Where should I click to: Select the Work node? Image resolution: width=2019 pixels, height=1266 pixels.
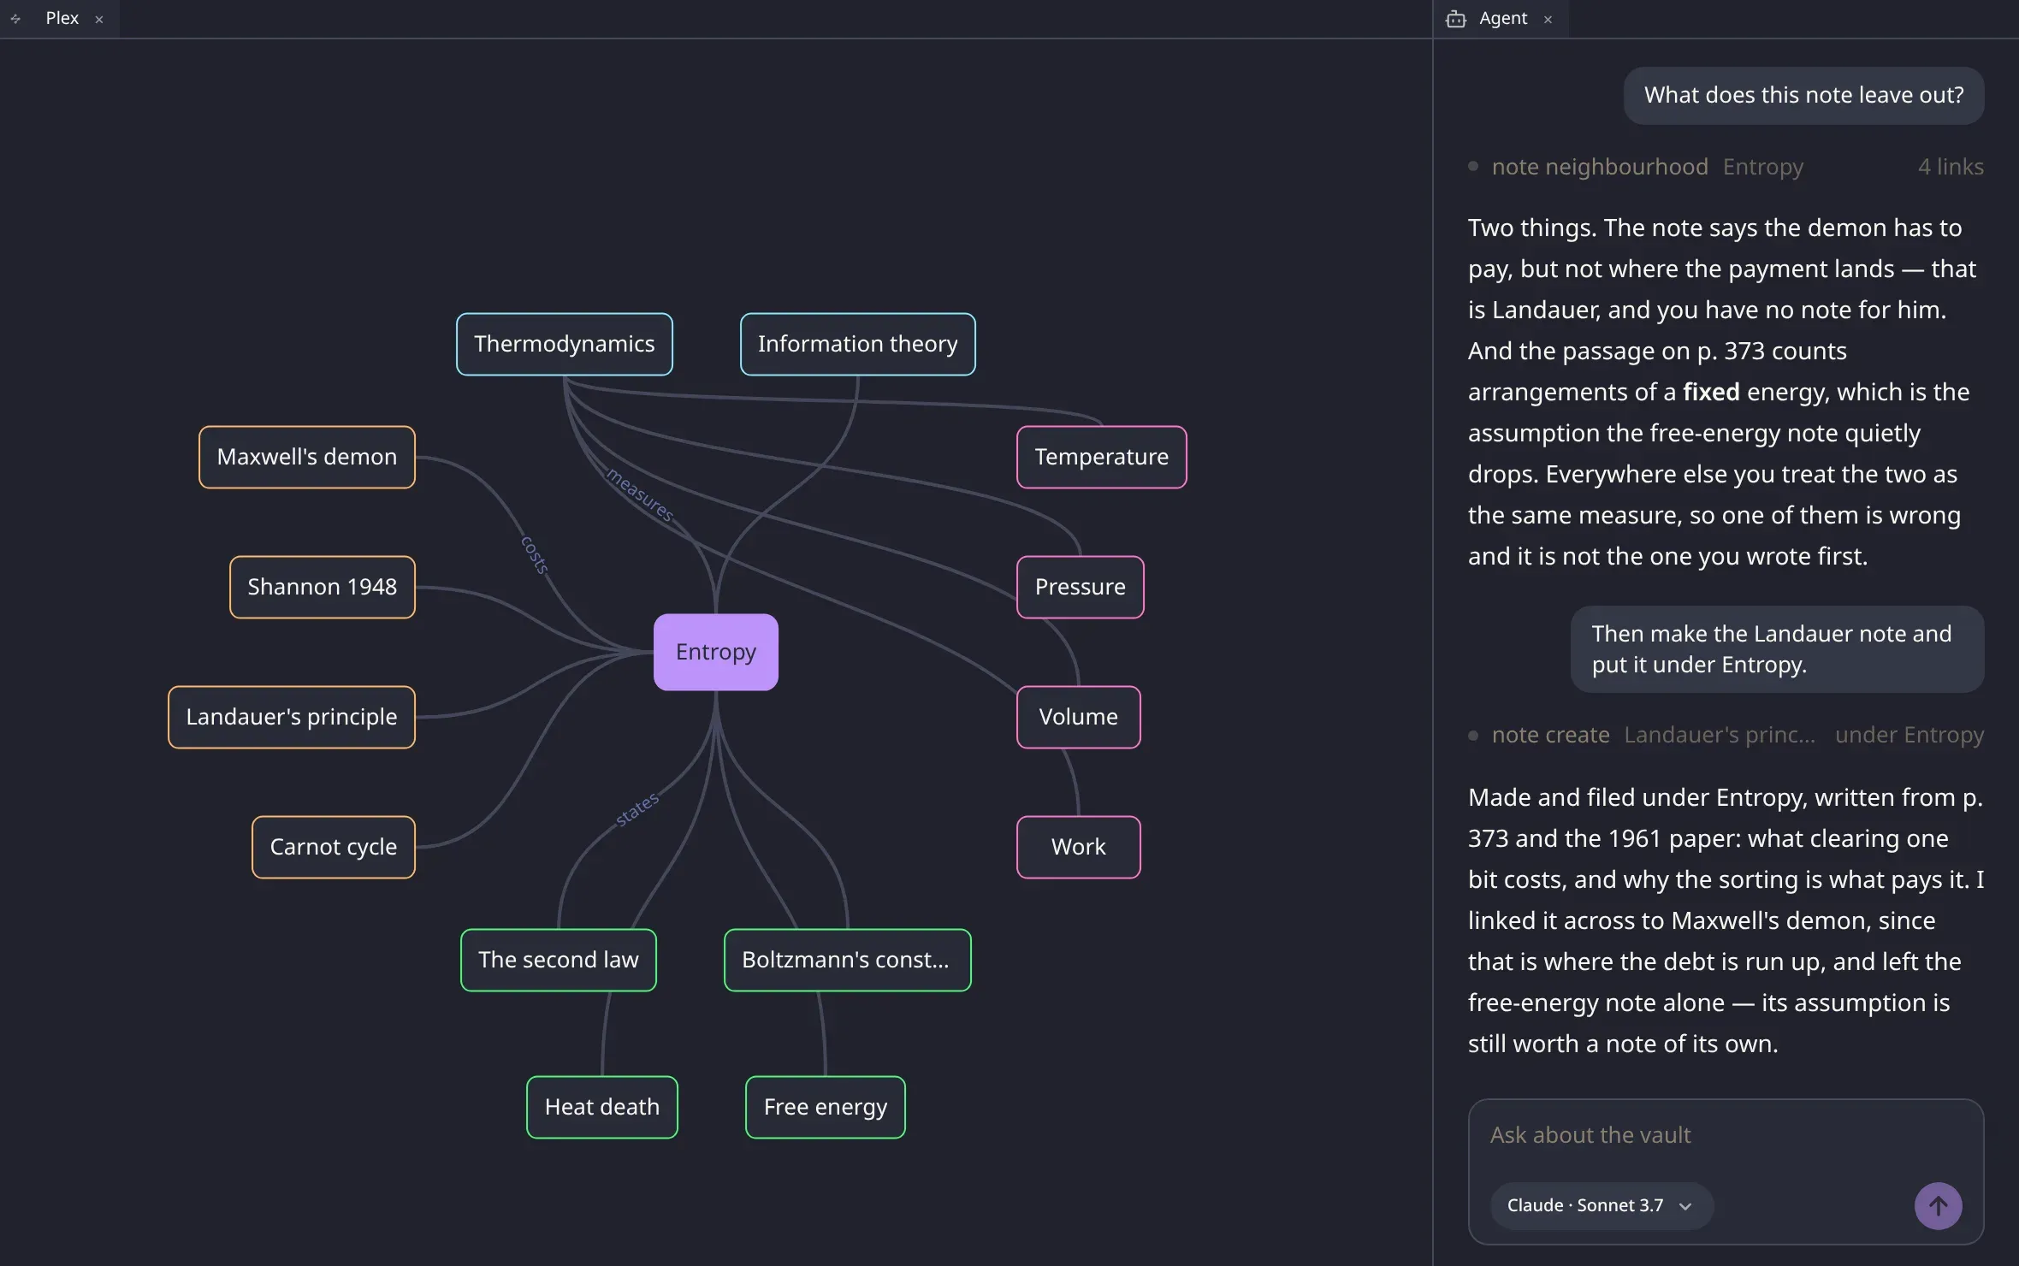[x=1079, y=847]
